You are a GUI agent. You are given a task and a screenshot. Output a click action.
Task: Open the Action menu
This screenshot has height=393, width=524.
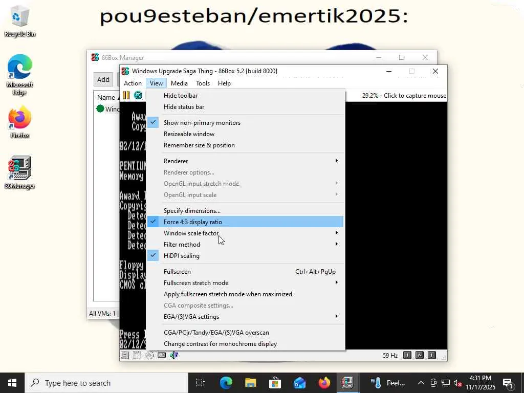[x=133, y=83]
